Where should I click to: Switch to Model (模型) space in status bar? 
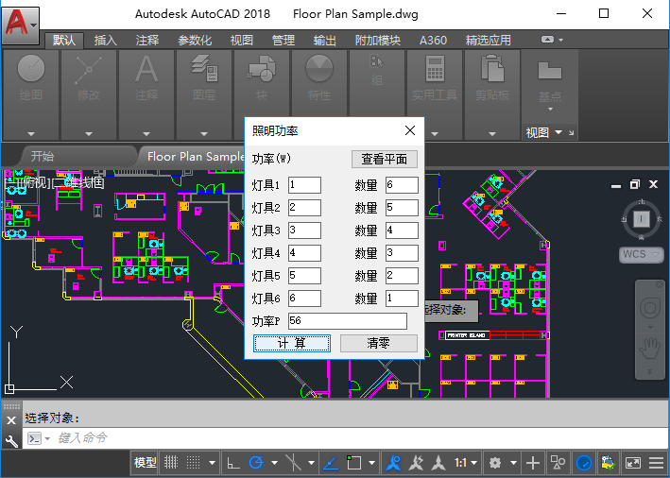point(146,463)
